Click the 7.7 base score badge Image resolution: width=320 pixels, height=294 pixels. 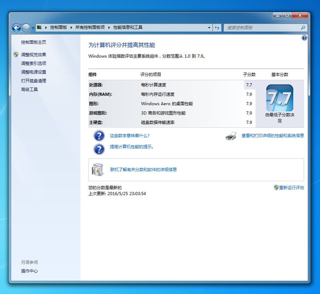pos(279,98)
